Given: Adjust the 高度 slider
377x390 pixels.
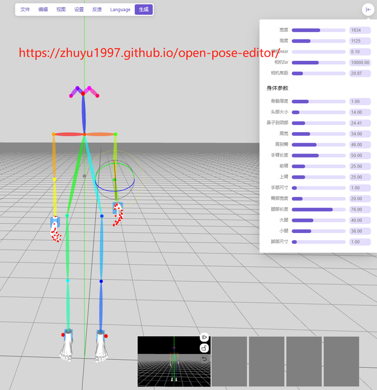Looking at the screenshot, I should pyautogui.click(x=319, y=41).
